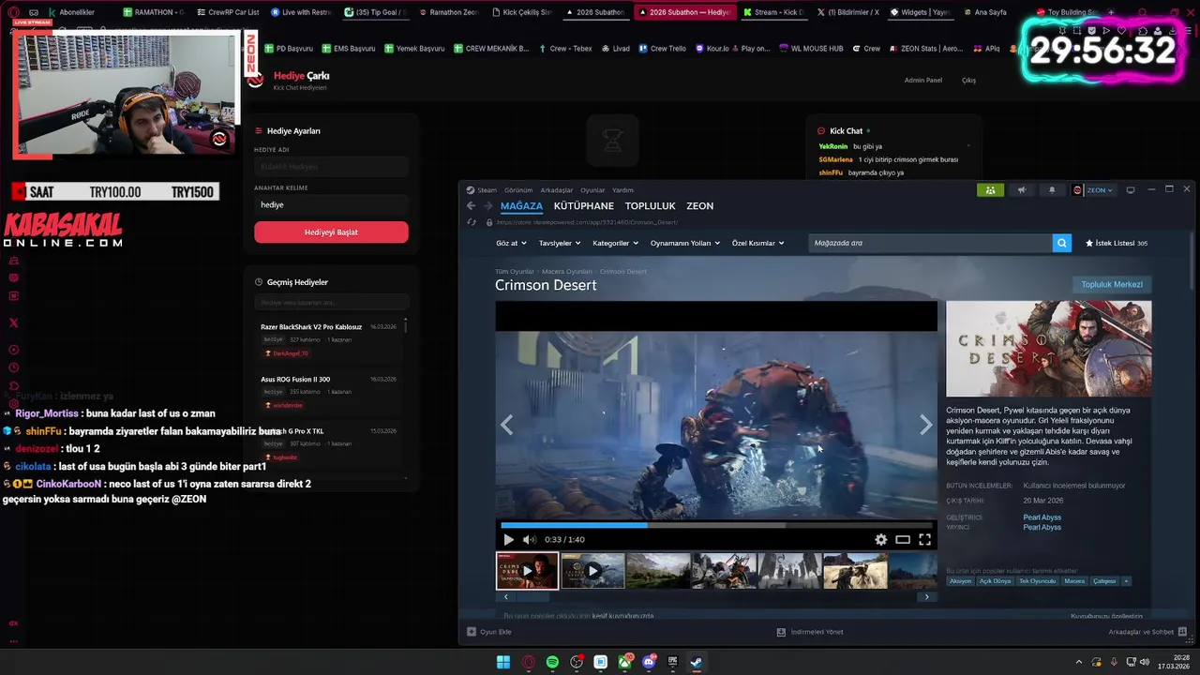Image resolution: width=1200 pixels, height=675 pixels.
Task: Expand more tags with plus button
Action: pyautogui.click(x=1126, y=581)
